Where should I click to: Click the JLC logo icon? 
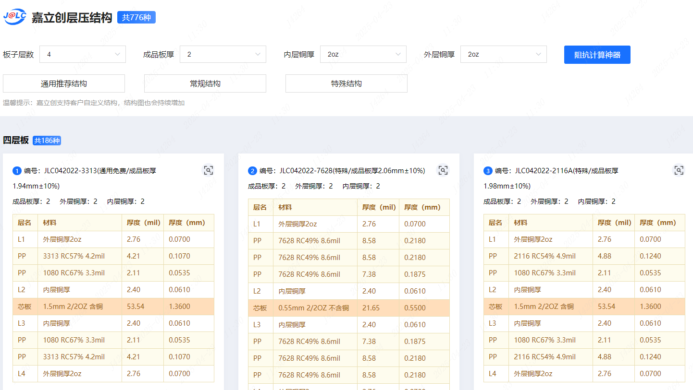(15, 16)
